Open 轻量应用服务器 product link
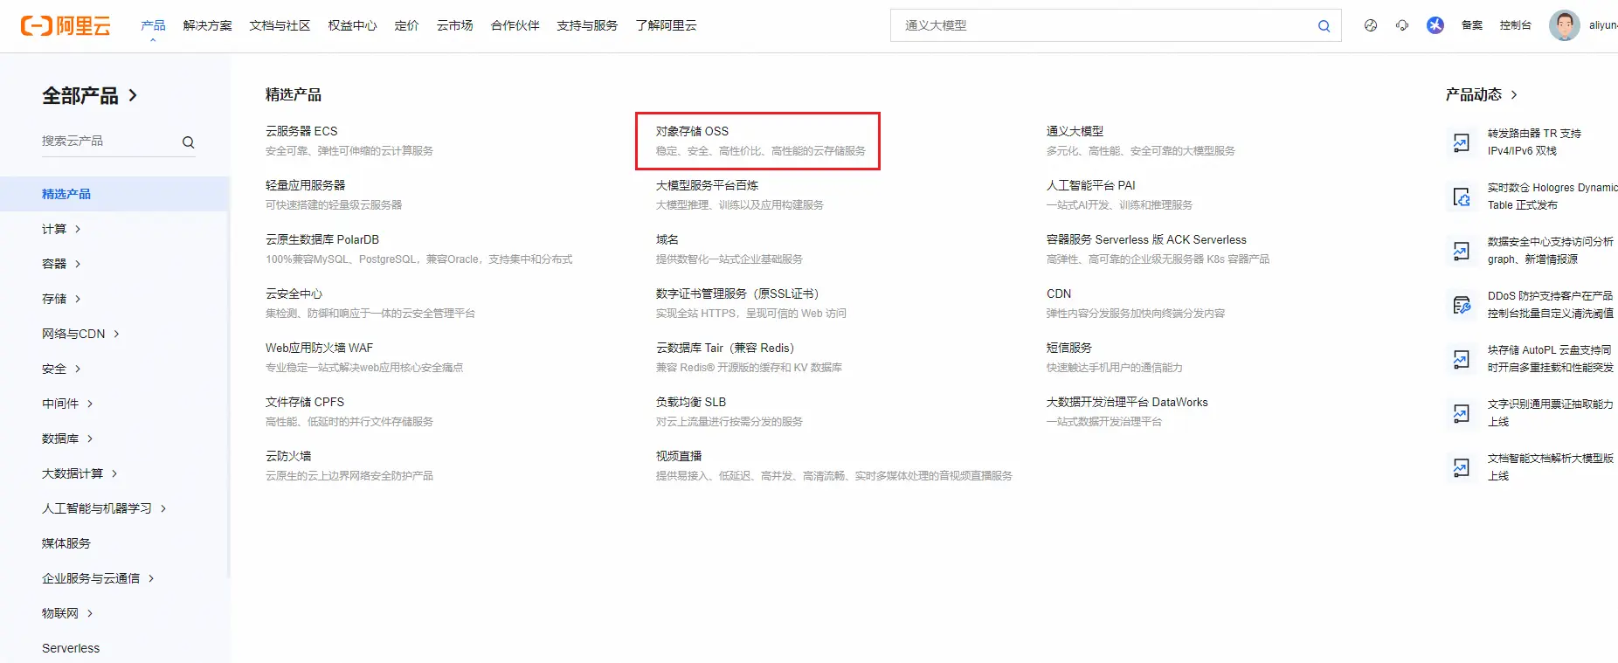Image resolution: width=1618 pixels, height=663 pixels. tap(305, 185)
